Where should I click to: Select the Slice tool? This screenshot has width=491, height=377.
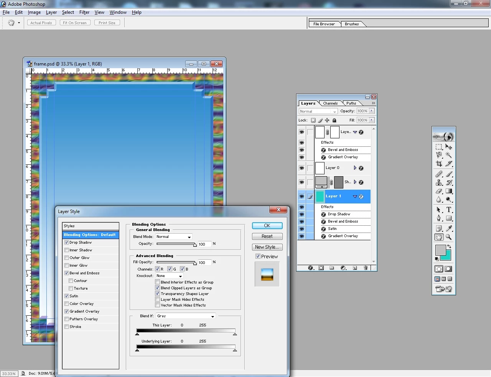(x=449, y=164)
